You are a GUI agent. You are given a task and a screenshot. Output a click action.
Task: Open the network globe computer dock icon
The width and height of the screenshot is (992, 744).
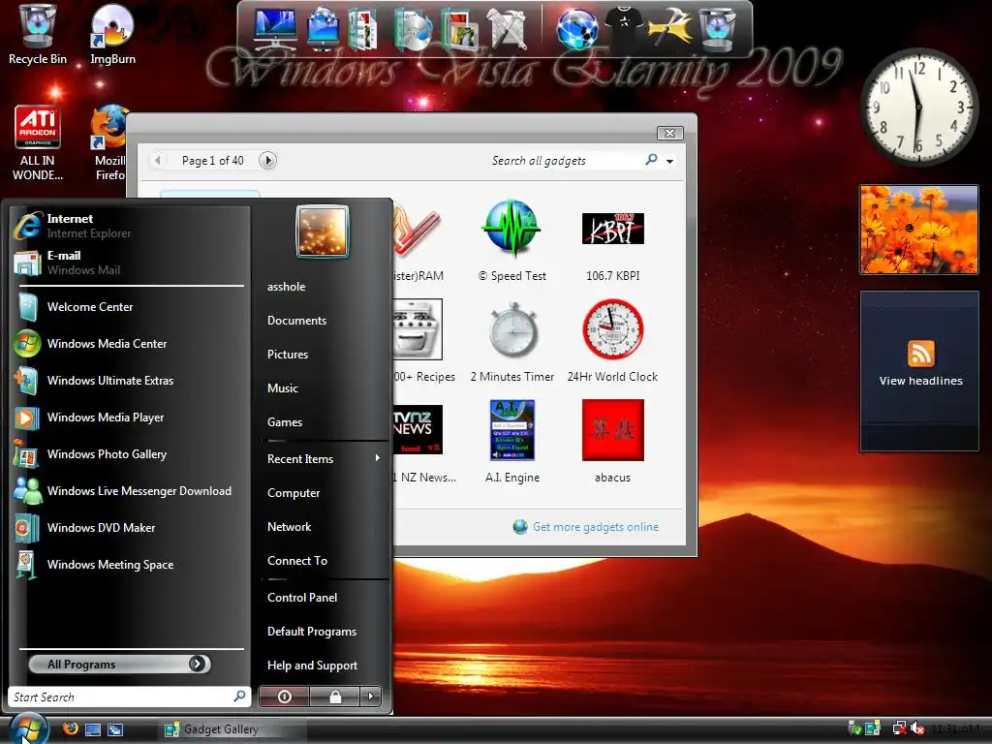click(323, 28)
